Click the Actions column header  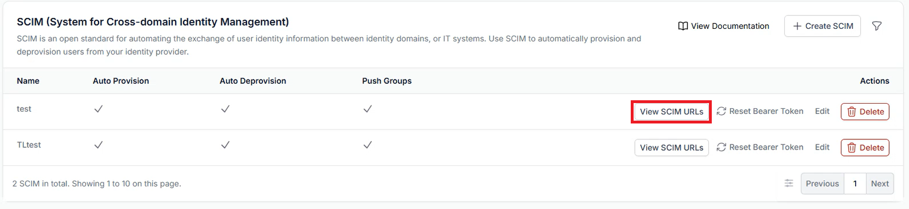(x=874, y=81)
